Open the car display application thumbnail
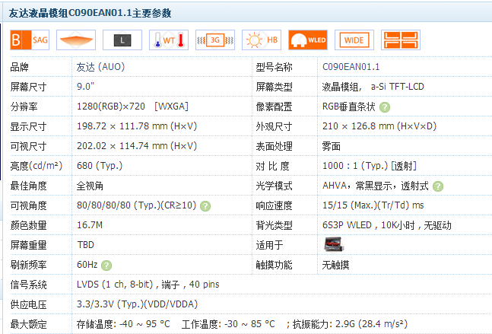The width and height of the screenshot is (492, 334). [x=335, y=245]
